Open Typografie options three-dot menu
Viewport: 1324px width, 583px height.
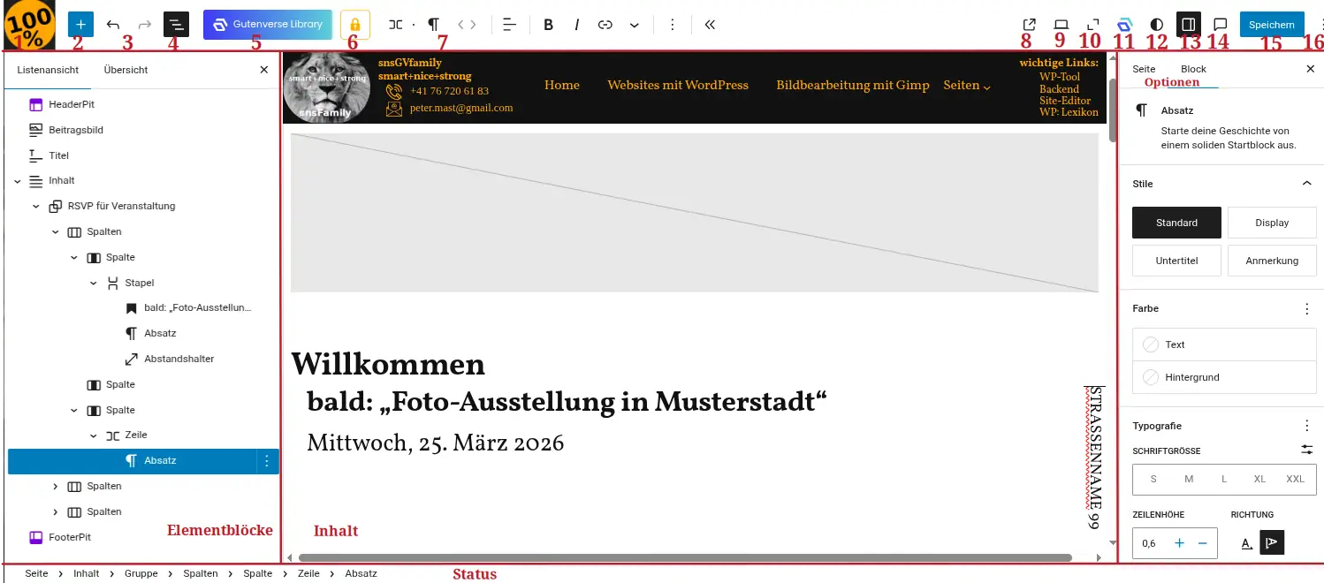[1306, 426]
